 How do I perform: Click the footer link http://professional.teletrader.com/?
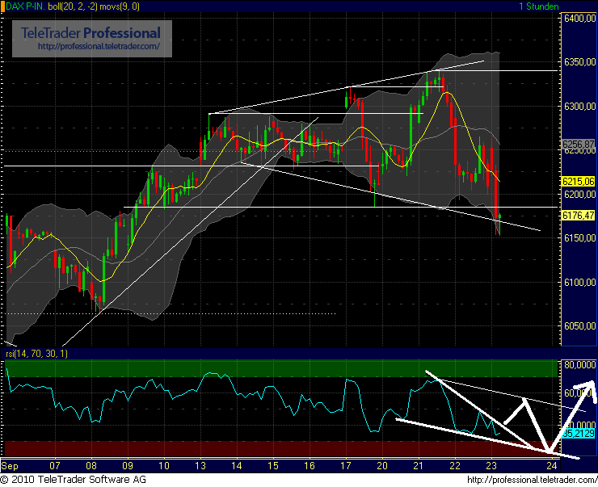tap(532, 481)
